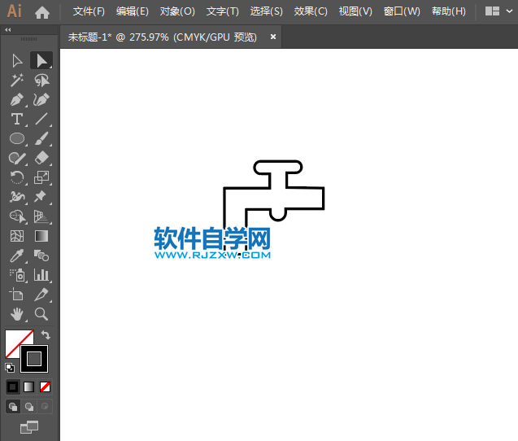Select the Mesh tool
This screenshot has width=518, height=441.
click(17, 236)
